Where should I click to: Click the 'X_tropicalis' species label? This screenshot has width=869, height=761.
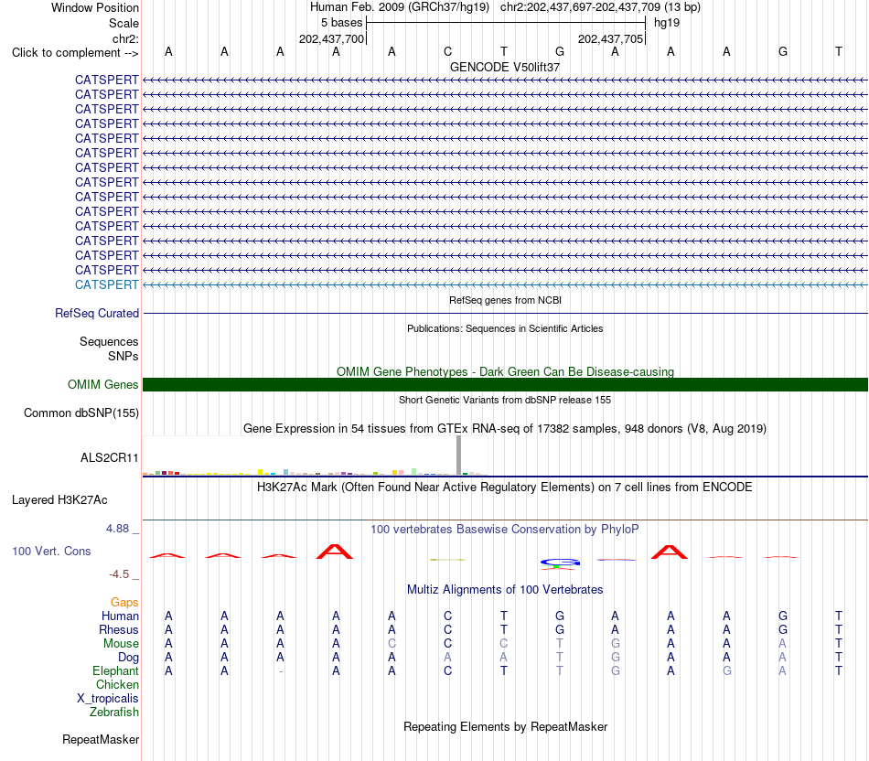[108, 699]
